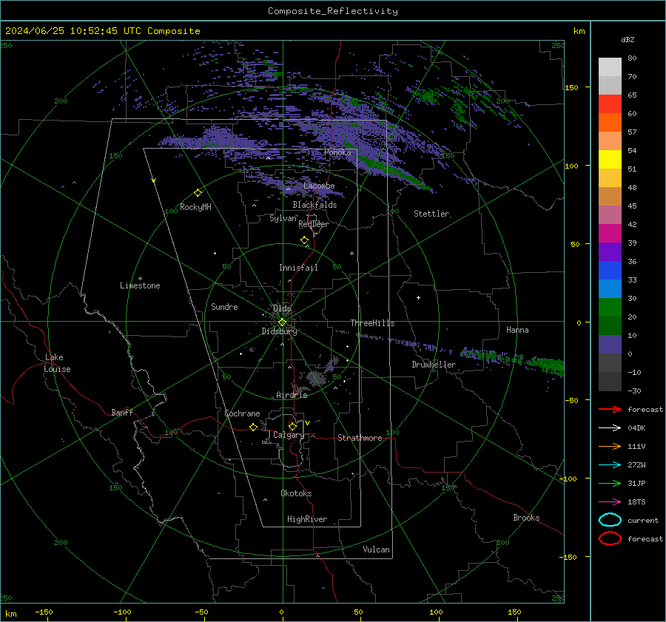Click the orange 111V arrow icon

click(610, 446)
